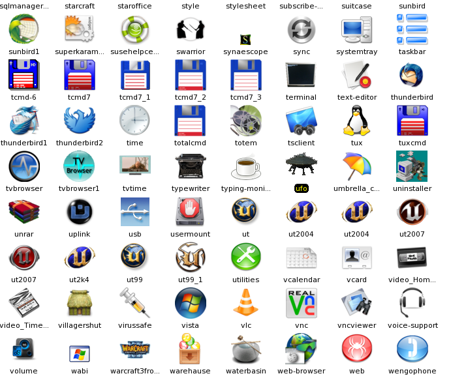
Task: Select the usb symbol icon
Action: pos(135,212)
